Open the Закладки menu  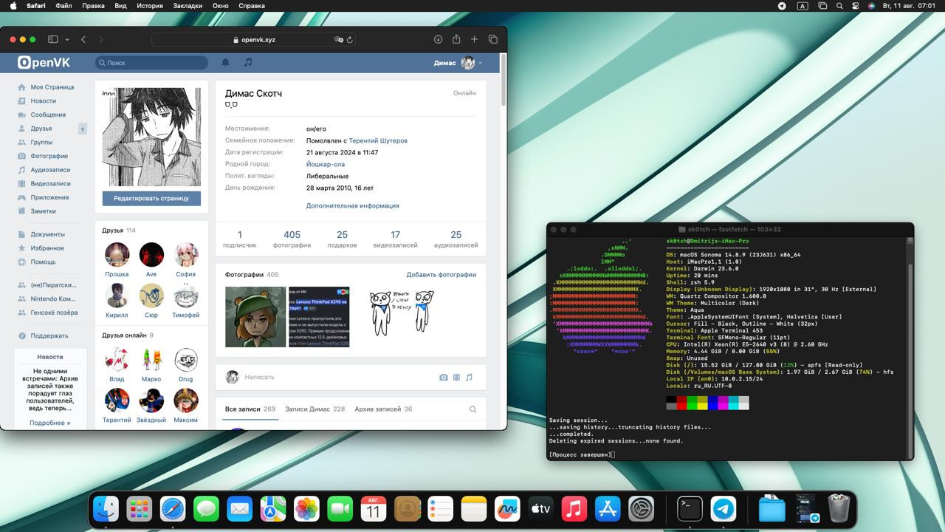click(x=188, y=6)
